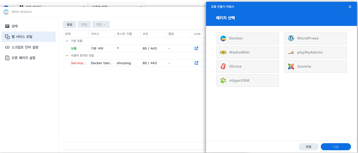This screenshot has height=153, width=358.
Task: Sort by the 서비스 column header
Action: [102, 34]
